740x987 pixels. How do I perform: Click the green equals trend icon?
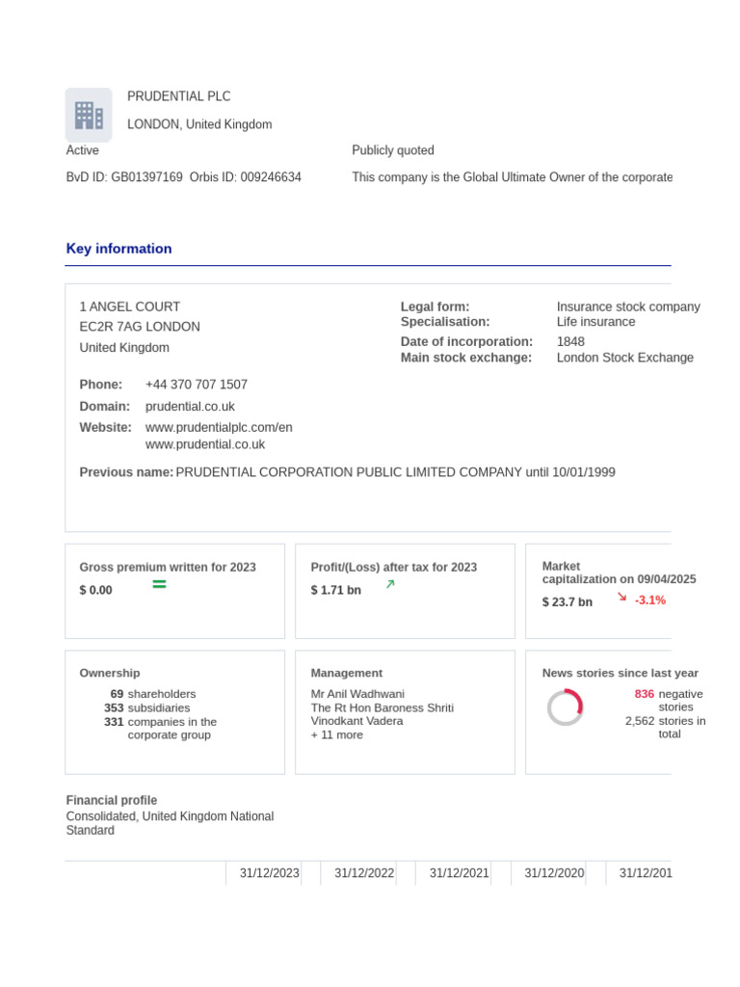[x=159, y=585]
